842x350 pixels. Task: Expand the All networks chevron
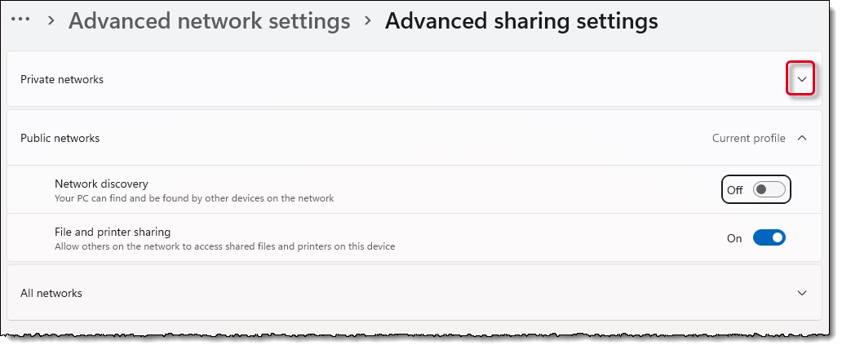coord(802,293)
